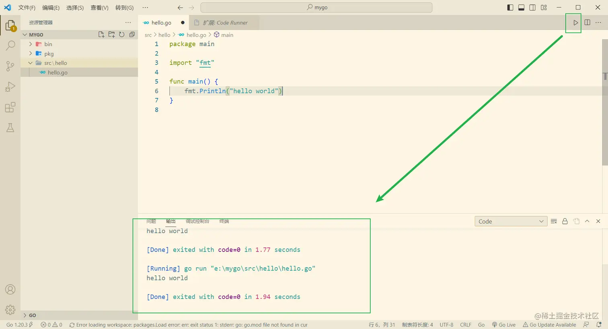Collapse the src\hello folder

click(x=79, y=63)
